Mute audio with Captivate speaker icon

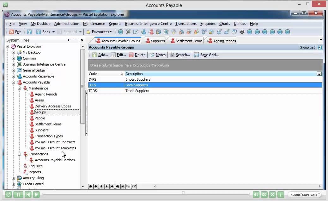pyautogui.click(x=256, y=195)
